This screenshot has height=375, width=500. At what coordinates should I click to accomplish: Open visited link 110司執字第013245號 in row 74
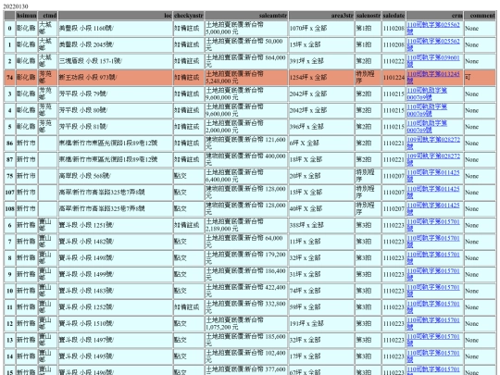(x=433, y=77)
